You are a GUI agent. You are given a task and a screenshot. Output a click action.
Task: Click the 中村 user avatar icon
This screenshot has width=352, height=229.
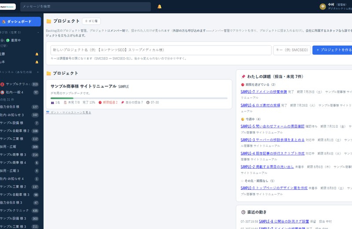coord(323,7)
